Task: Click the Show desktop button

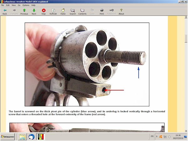Action: point(185,137)
